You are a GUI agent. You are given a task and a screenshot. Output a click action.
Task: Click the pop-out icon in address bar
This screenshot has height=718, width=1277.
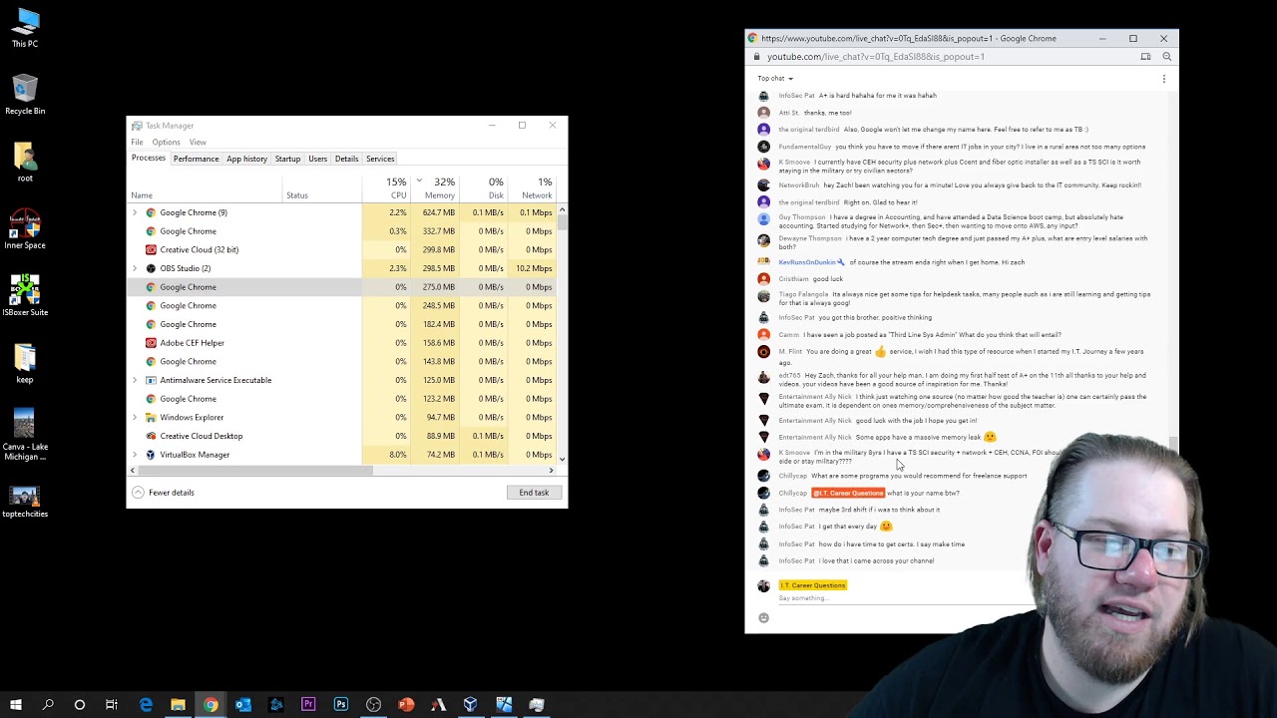pos(1145,57)
